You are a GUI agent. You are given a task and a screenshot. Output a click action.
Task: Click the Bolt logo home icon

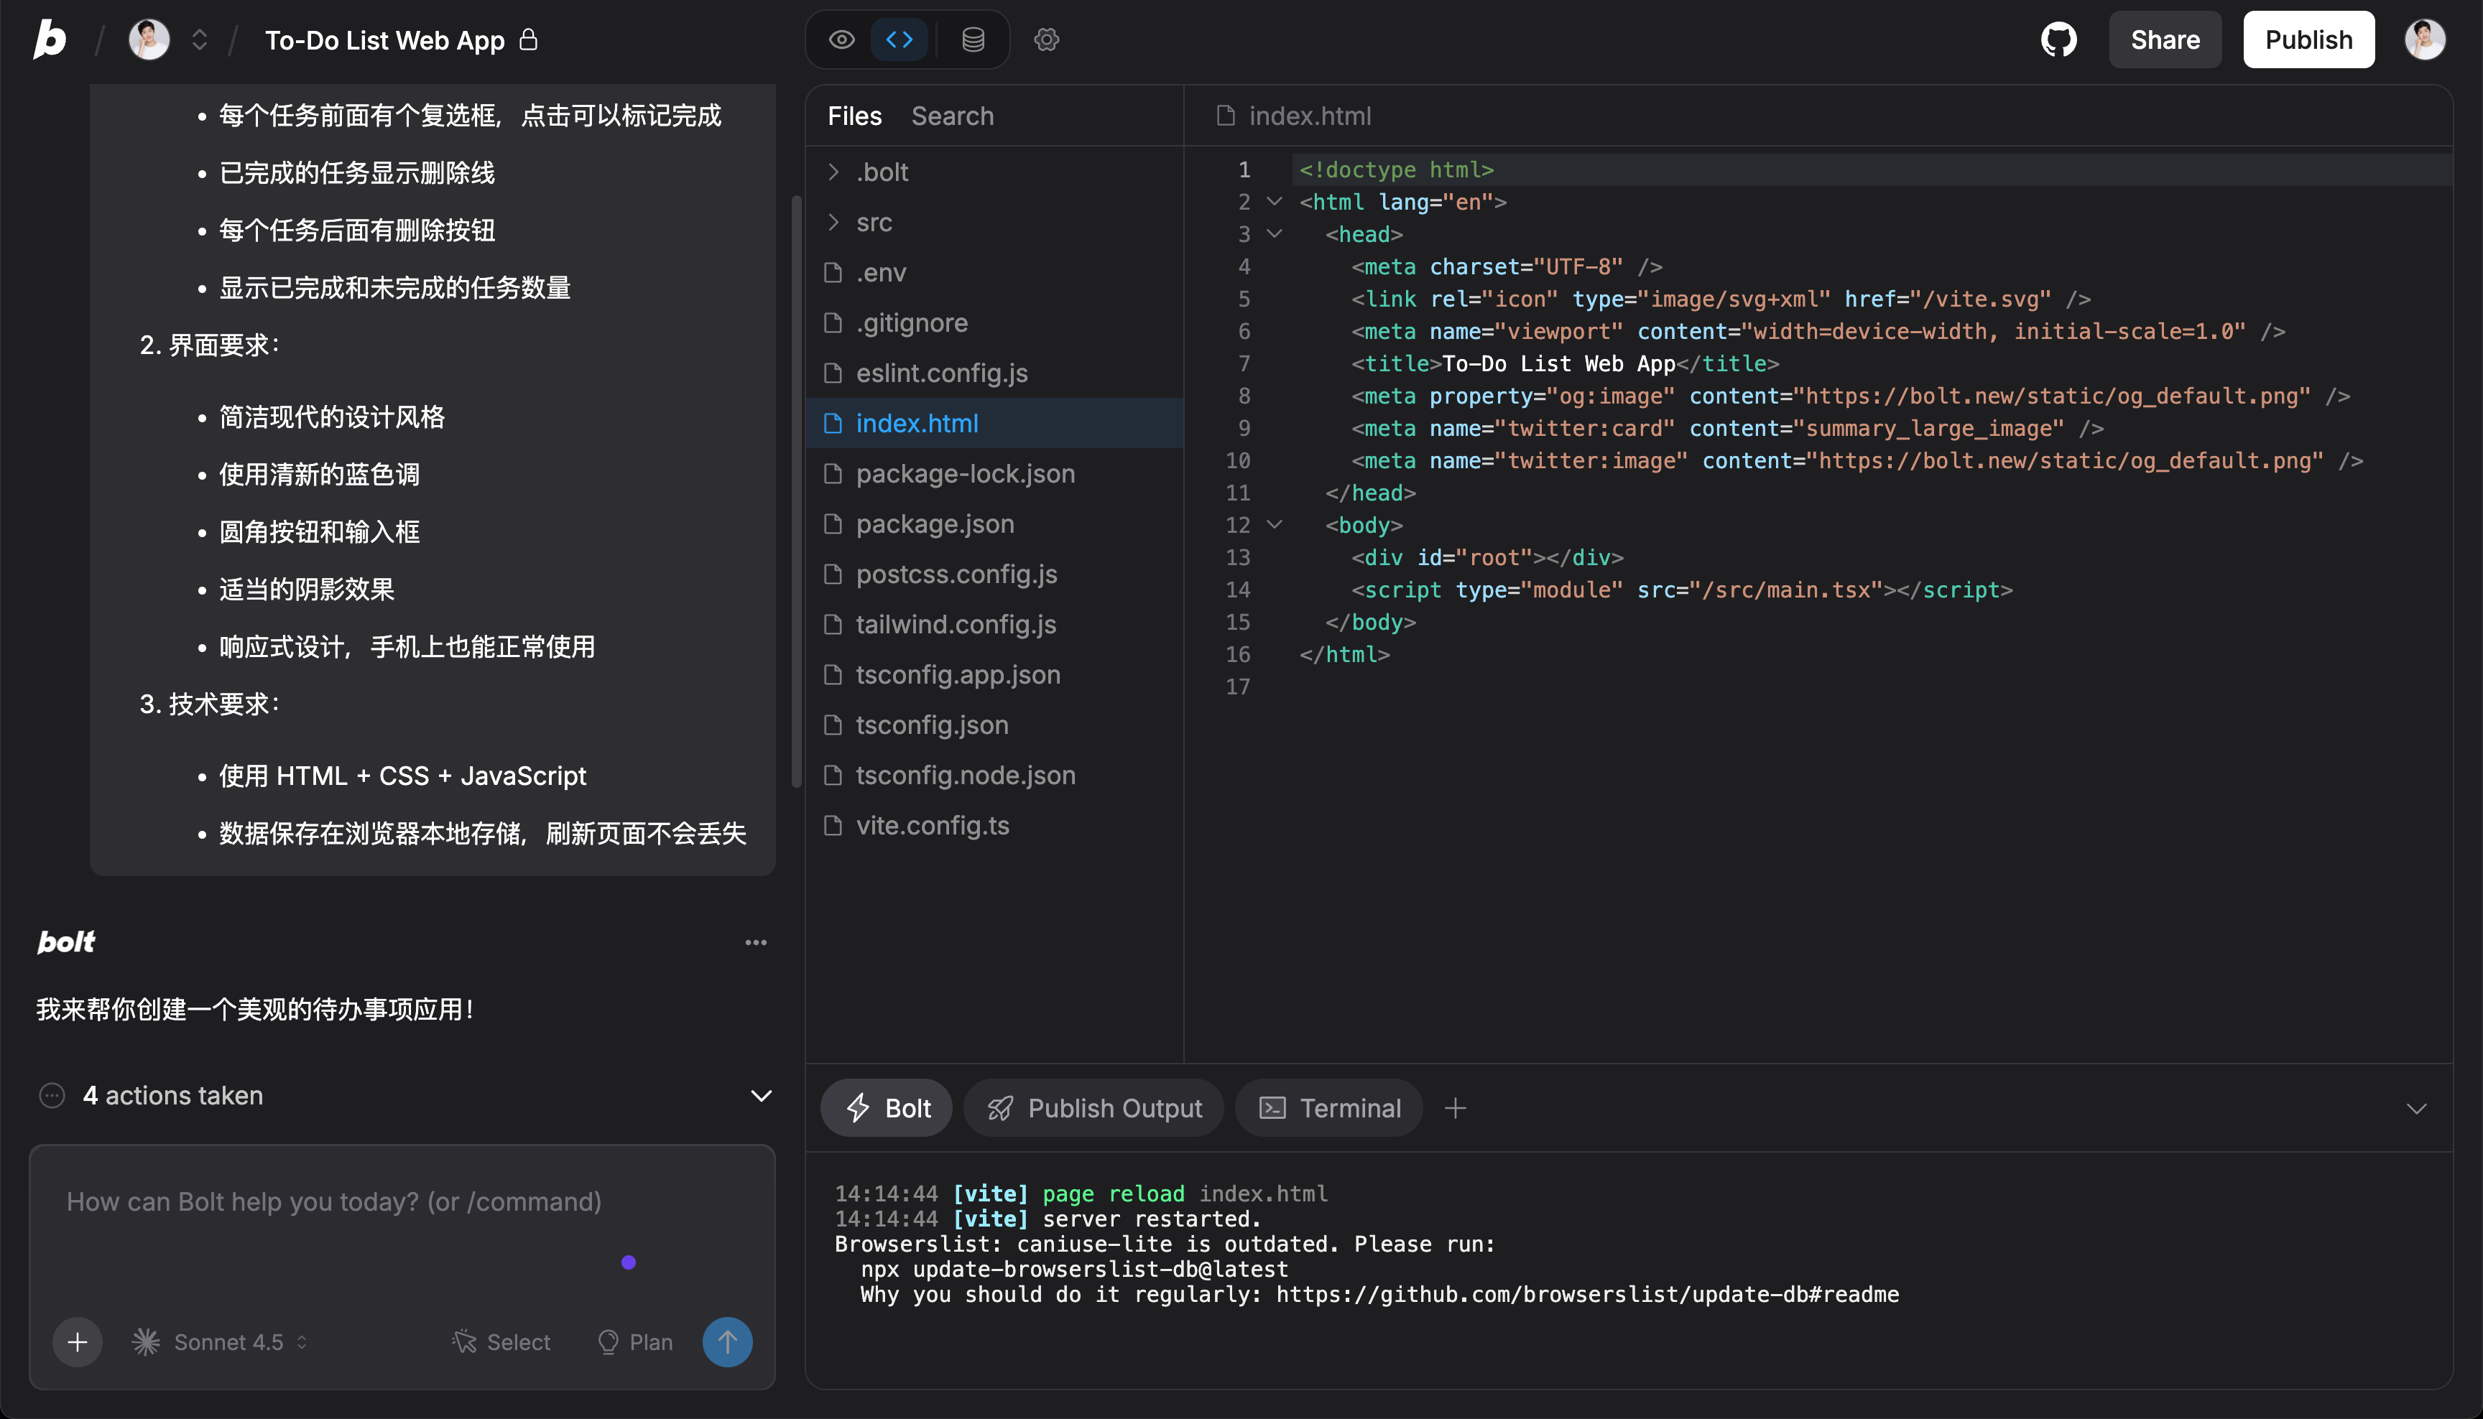[x=50, y=40]
